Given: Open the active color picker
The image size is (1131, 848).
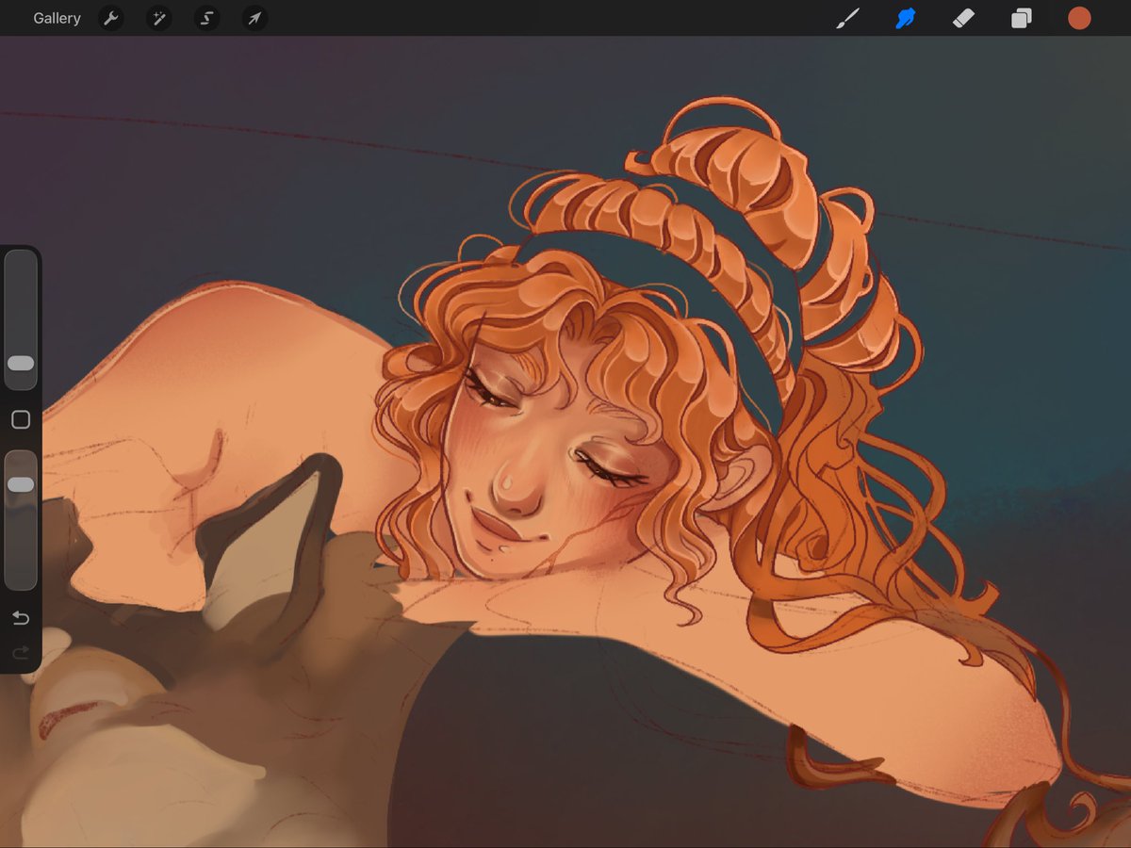Looking at the screenshot, I should (x=1079, y=18).
